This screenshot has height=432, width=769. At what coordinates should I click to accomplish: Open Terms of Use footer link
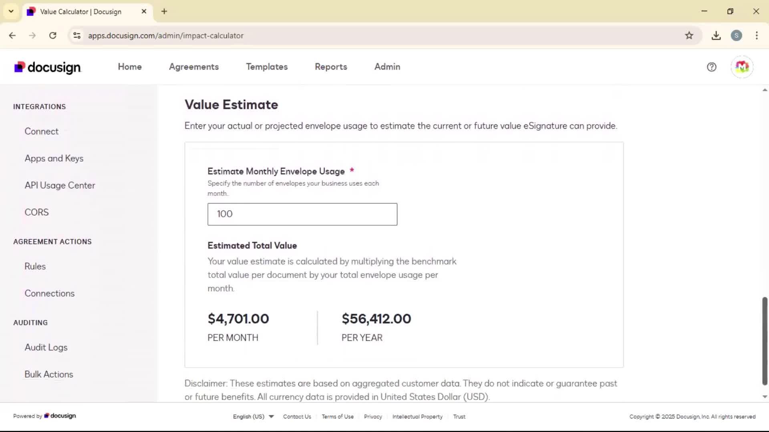(x=338, y=416)
